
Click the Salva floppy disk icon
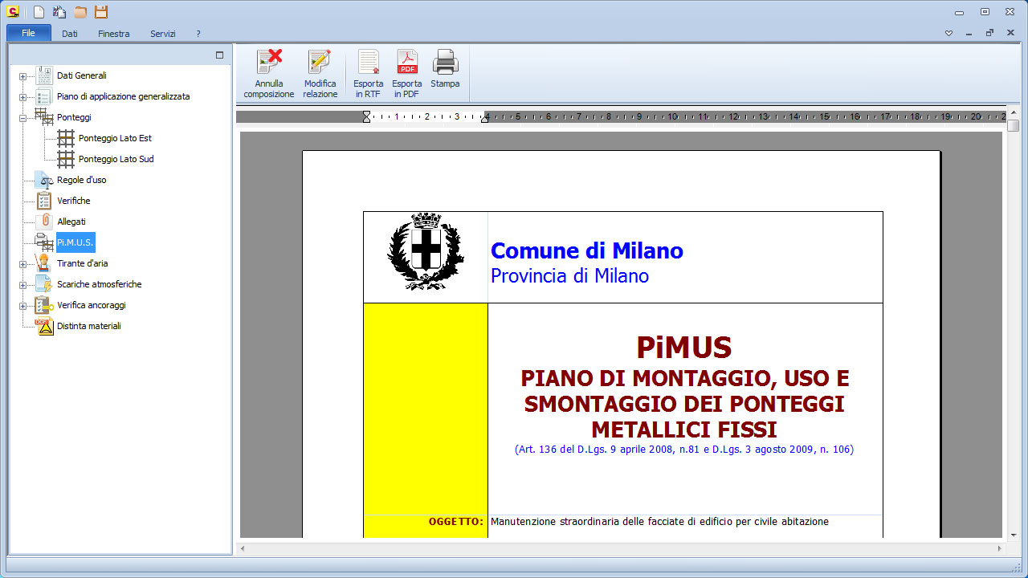pos(100,11)
